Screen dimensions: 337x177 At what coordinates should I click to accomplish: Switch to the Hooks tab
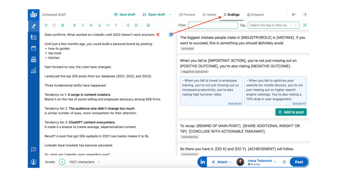tap(209, 14)
